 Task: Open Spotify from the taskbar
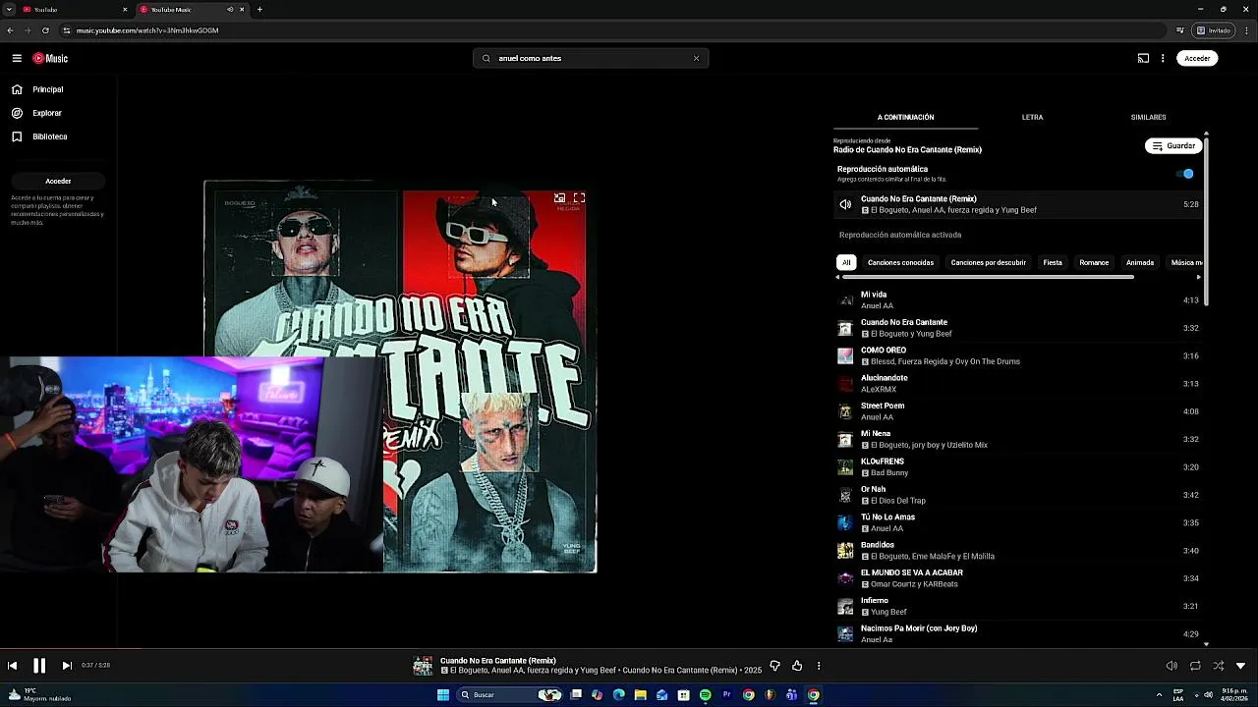(705, 695)
